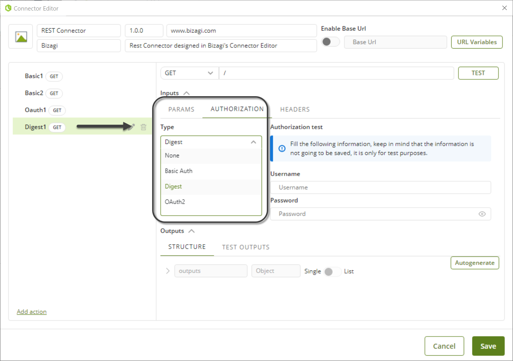Click the connector image placeholder icon
This screenshot has width=513, height=361.
(x=21, y=37)
